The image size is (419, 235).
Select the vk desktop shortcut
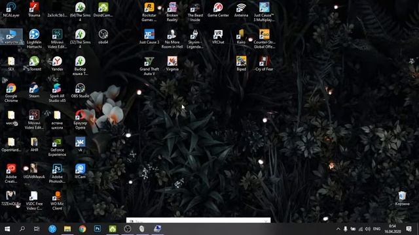(x=80, y=145)
